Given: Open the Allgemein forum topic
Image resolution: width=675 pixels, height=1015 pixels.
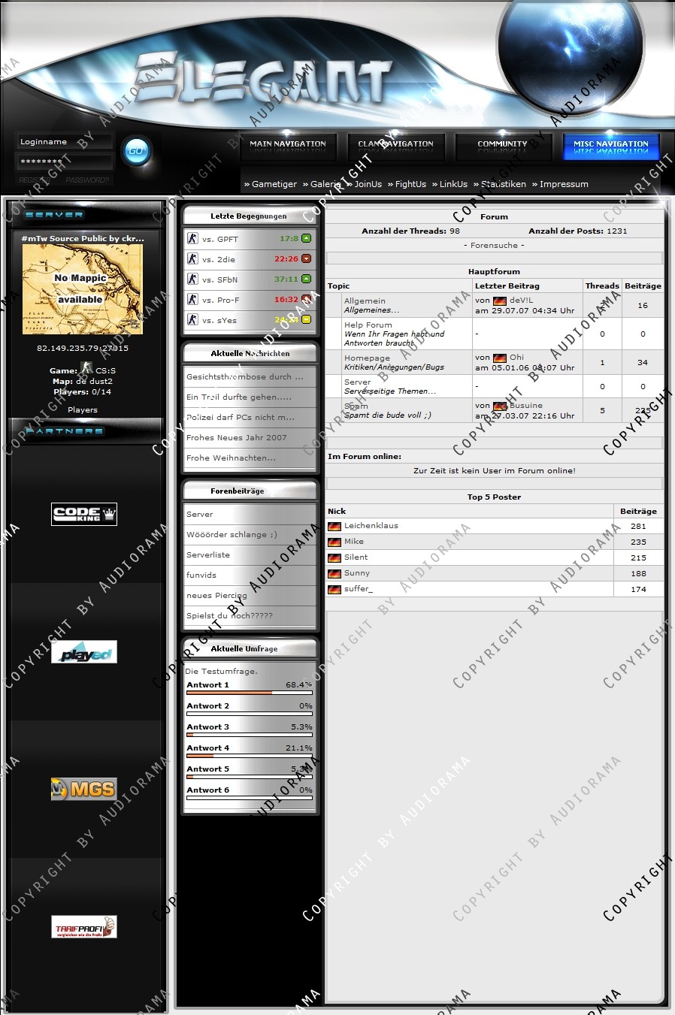Looking at the screenshot, I should tap(365, 301).
